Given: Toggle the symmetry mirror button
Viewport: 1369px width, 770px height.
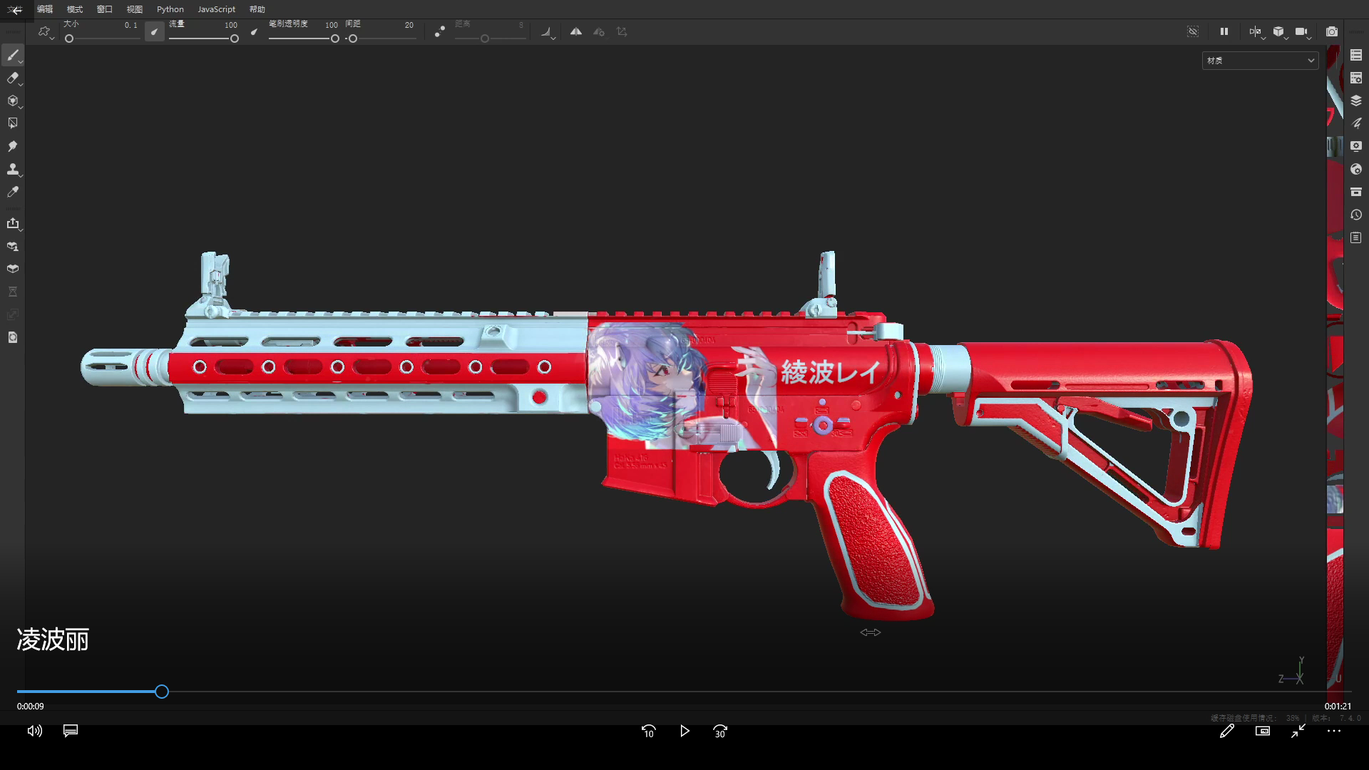Looking at the screenshot, I should tap(575, 31).
